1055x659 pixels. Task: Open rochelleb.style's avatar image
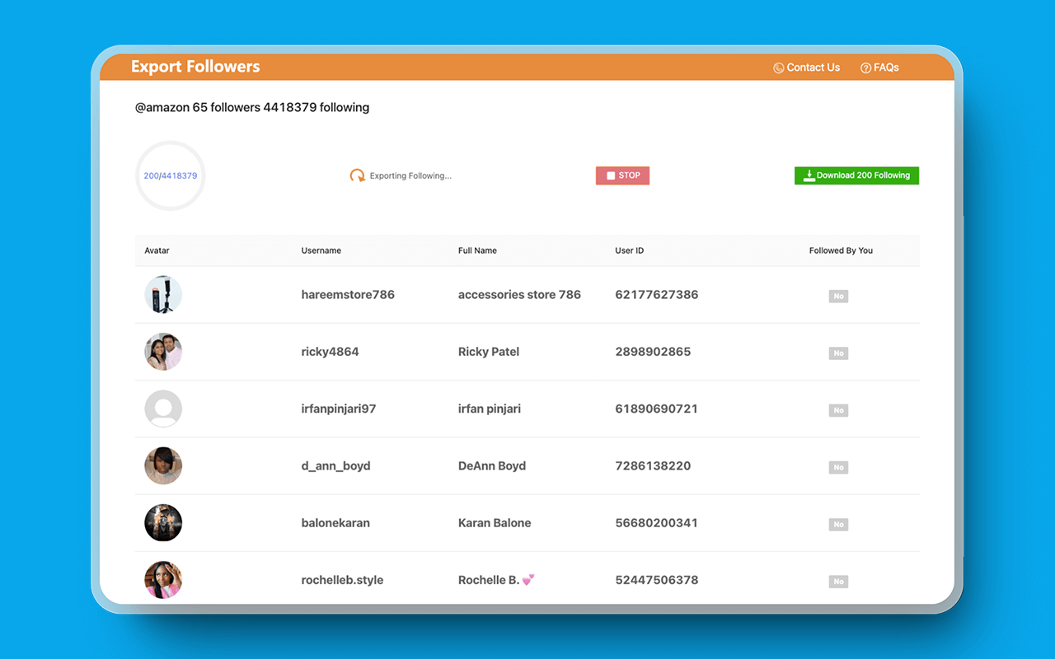coord(163,580)
